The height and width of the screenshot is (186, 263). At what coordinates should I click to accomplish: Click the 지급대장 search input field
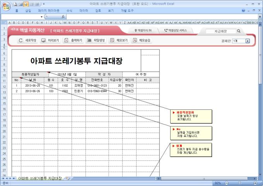(x=220, y=31)
